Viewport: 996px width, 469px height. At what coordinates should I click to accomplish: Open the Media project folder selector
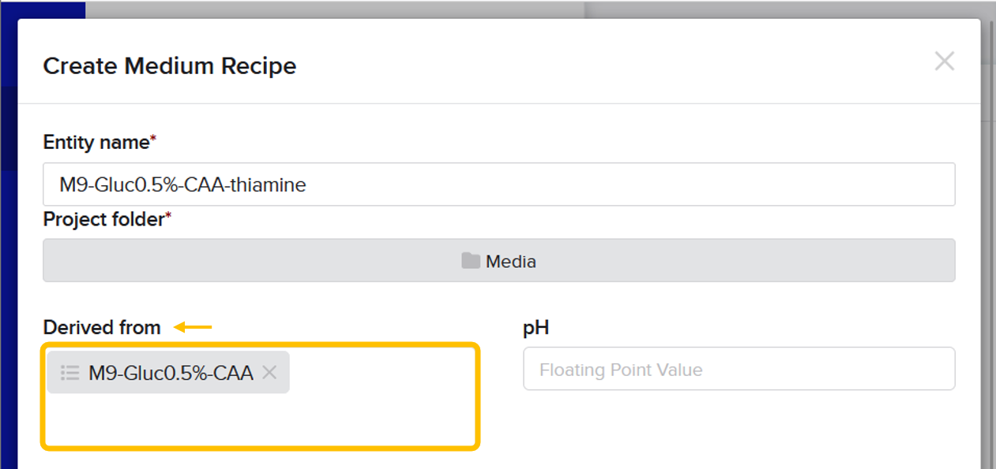[x=498, y=260]
